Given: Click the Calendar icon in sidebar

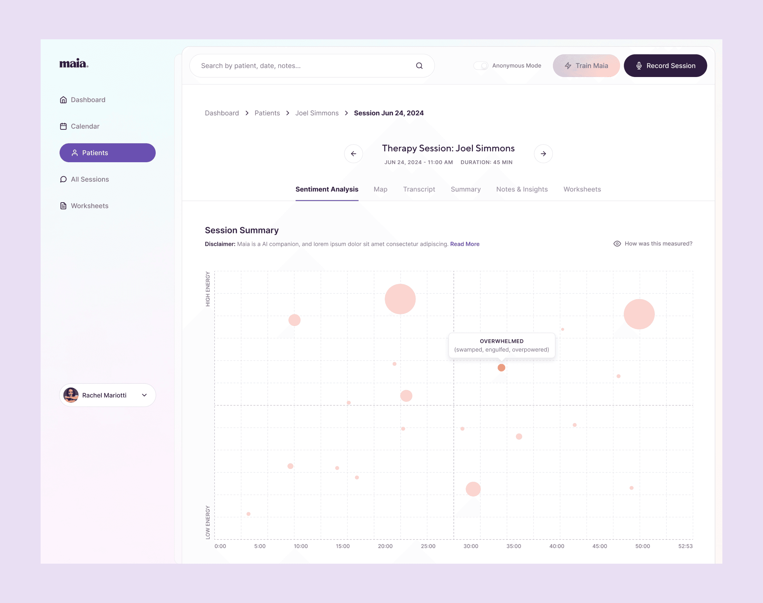Looking at the screenshot, I should pyautogui.click(x=63, y=126).
